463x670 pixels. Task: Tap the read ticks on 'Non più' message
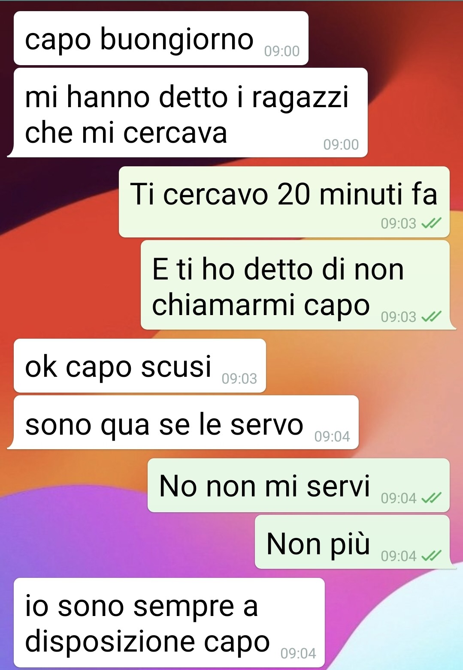(x=431, y=556)
